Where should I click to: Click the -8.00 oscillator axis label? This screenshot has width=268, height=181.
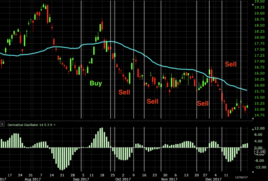[260, 161]
